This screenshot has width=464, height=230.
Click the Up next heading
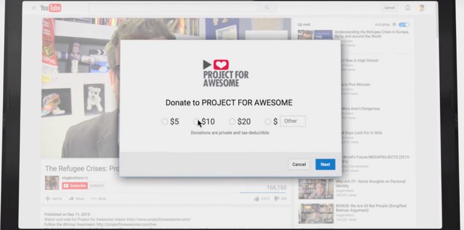tap(304, 25)
